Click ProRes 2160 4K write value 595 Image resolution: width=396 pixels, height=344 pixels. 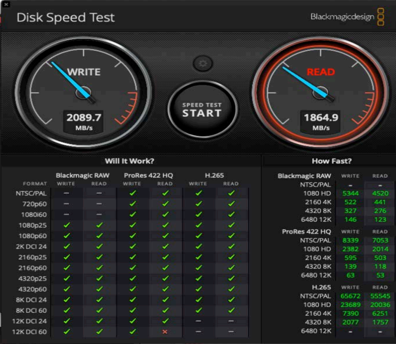pos(351,258)
